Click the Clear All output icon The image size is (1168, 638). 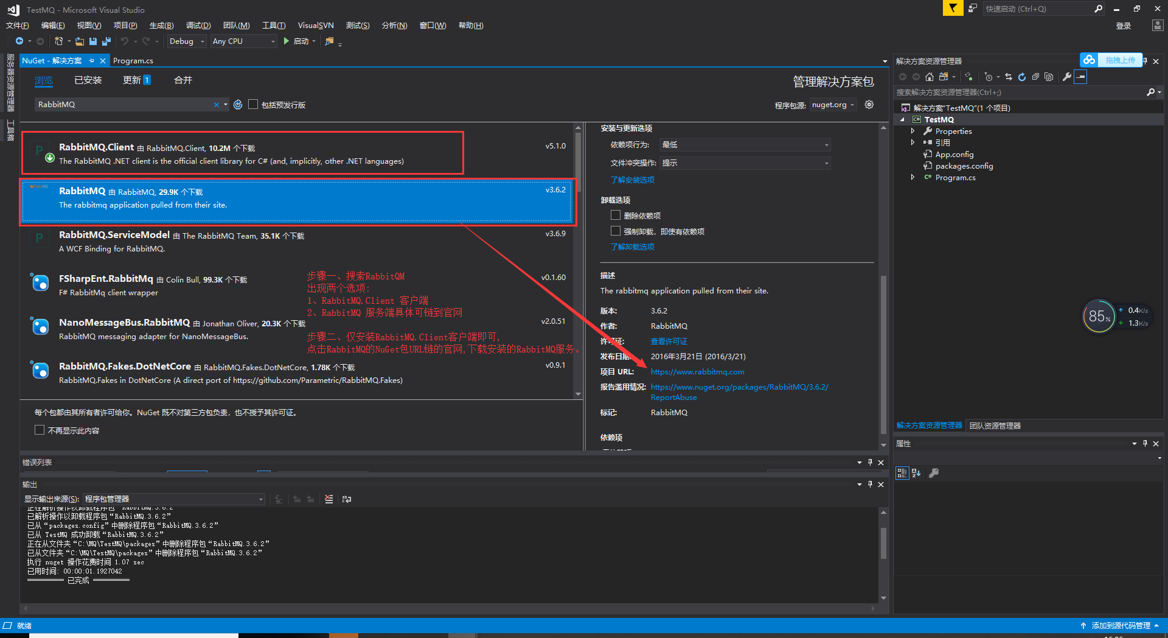pyautogui.click(x=329, y=499)
